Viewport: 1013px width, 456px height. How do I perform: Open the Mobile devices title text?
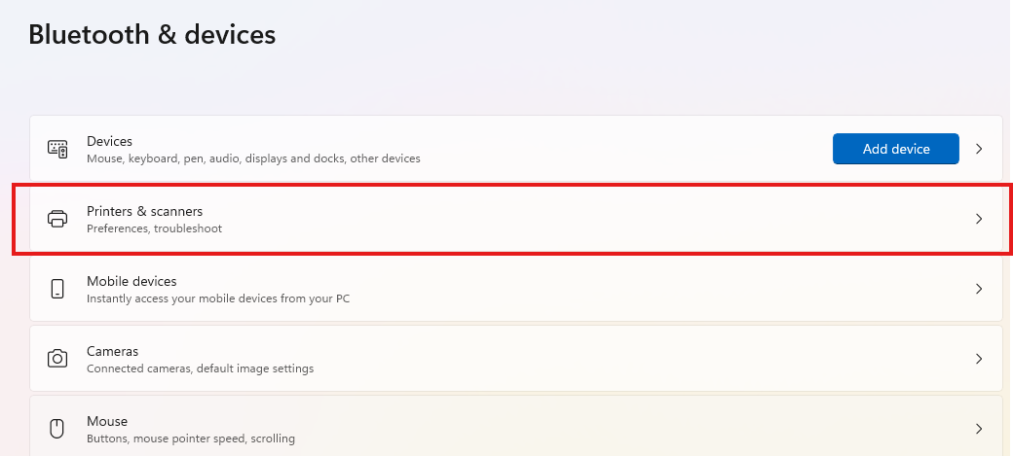click(x=131, y=281)
